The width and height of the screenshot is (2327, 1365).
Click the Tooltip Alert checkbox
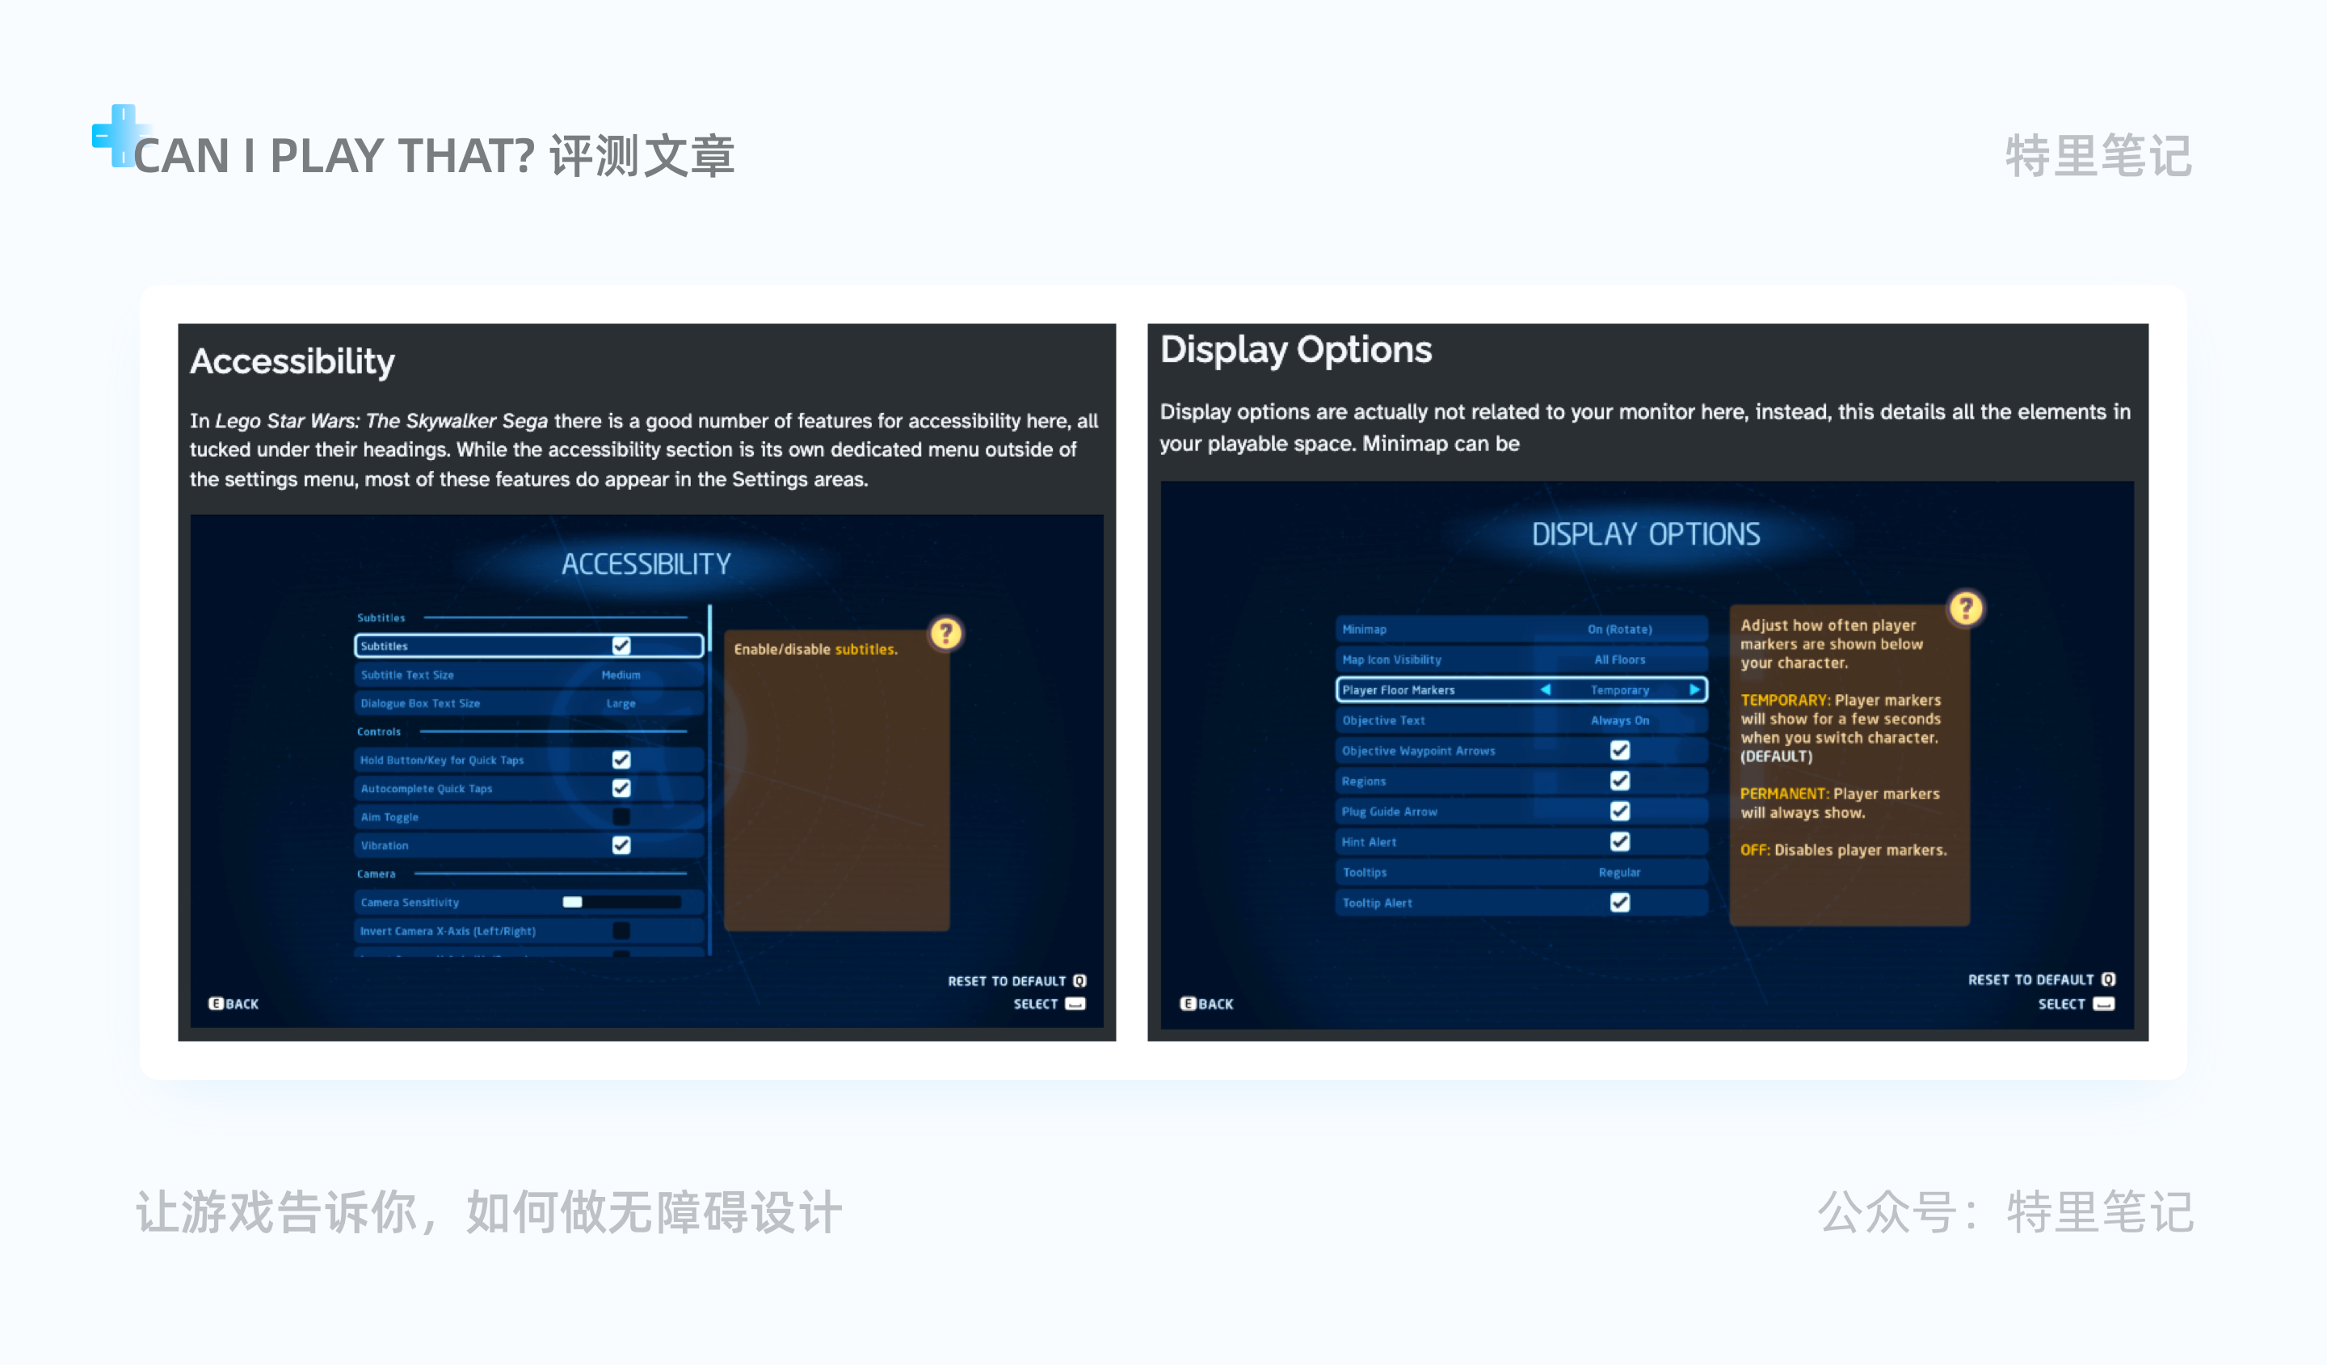1619,902
